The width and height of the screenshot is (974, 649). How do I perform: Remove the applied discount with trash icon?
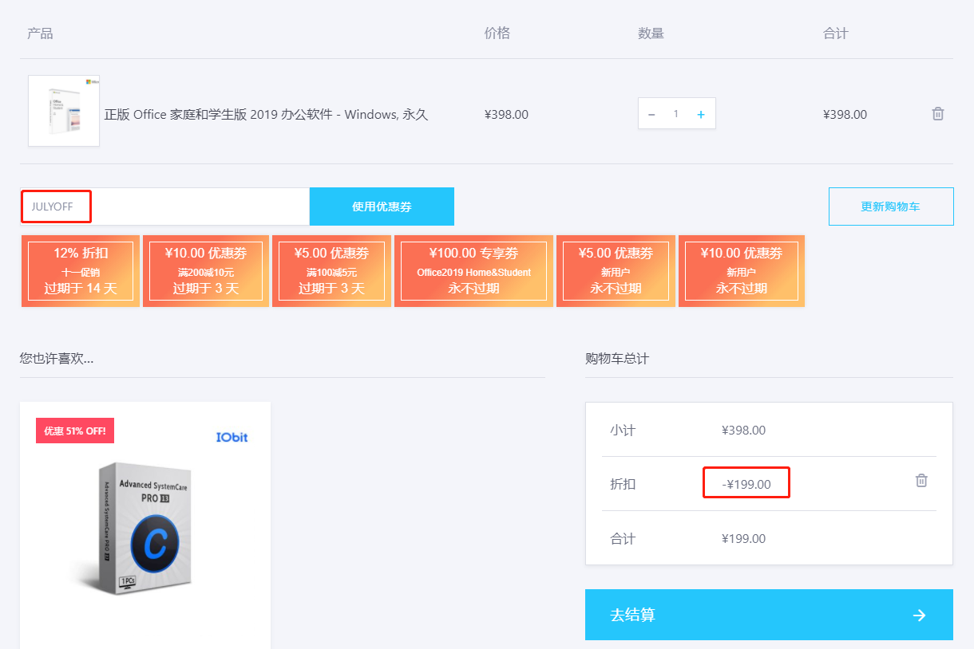pos(921,481)
